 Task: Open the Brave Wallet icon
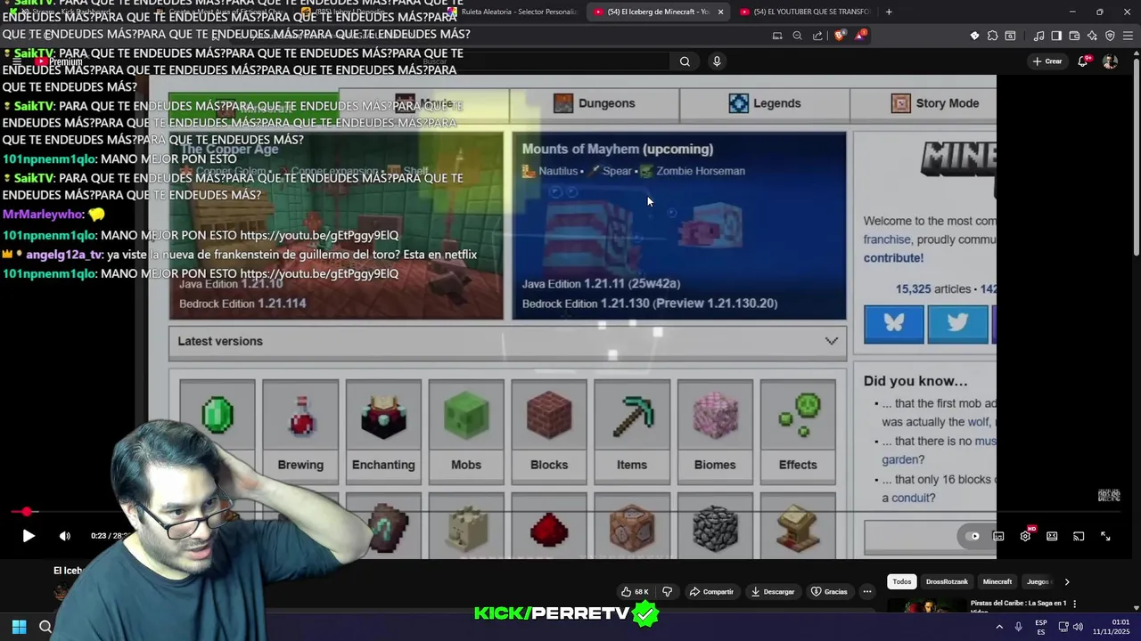[x=1074, y=36]
